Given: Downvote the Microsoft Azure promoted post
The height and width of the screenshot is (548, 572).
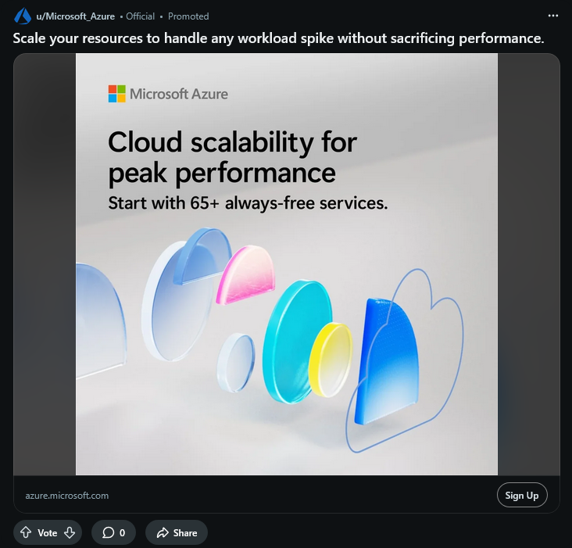Looking at the screenshot, I should point(70,532).
